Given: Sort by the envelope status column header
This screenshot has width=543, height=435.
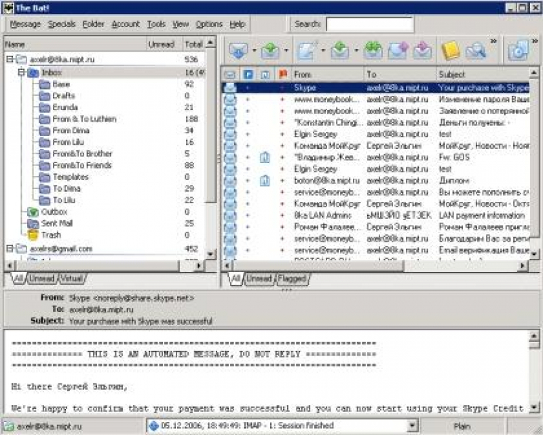Looking at the screenshot, I should 229,74.
